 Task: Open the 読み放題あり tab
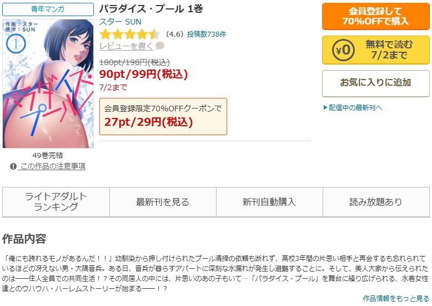click(x=376, y=202)
